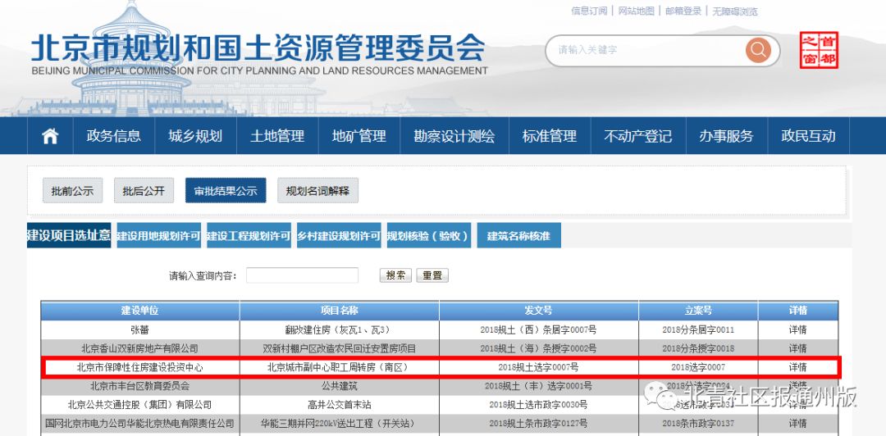Click the 北京市规划和国土资源管理委员会 site title
Viewport: 886px width, 436px height.
point(258,48)
